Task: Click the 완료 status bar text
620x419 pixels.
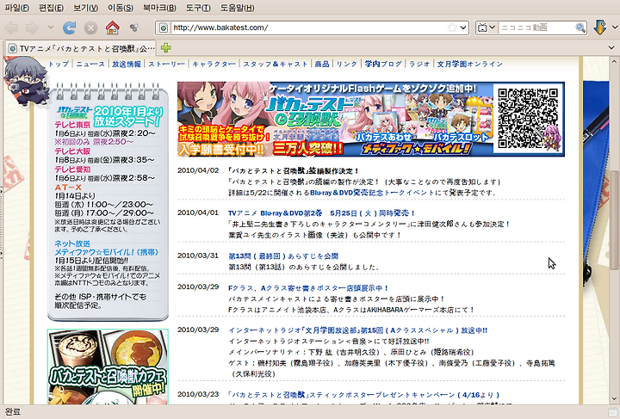Action: click(12, 412)
